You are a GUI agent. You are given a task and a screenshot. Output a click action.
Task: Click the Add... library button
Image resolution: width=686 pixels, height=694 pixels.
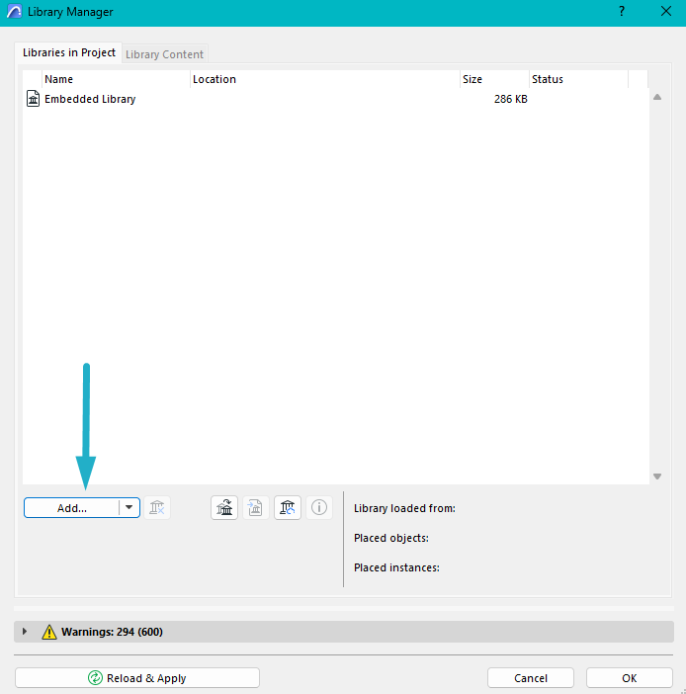(x=71, y=508)
